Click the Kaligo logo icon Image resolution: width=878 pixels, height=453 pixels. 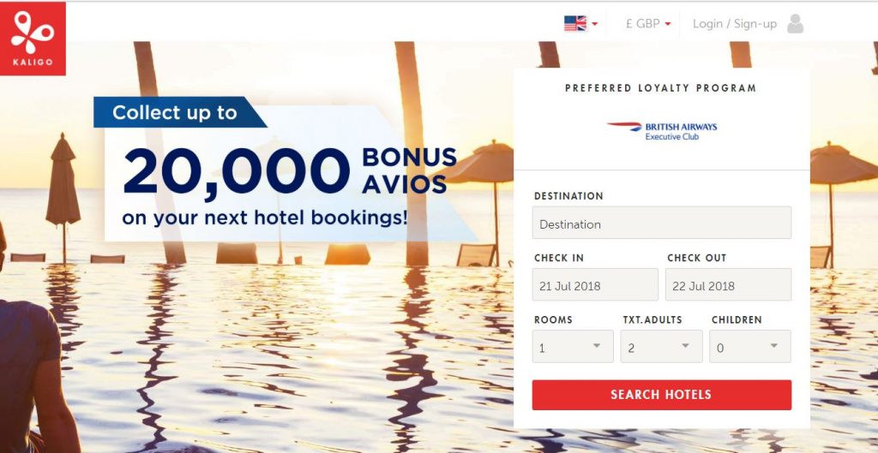(x=33, y=39)
